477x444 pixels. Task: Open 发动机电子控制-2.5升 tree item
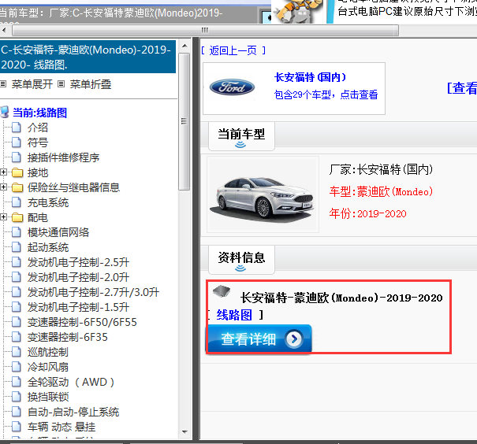pyautogui.click(x=78, y=262)
